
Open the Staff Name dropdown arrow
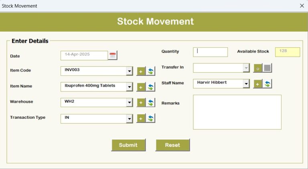(x=246, y=84)
